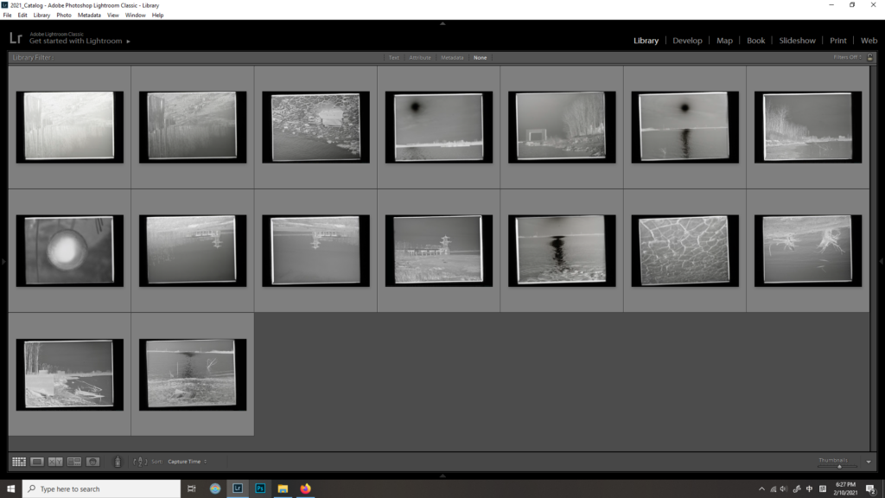Select the Painter spray can tool
The image size is (885, 498).
pos(118,462)
